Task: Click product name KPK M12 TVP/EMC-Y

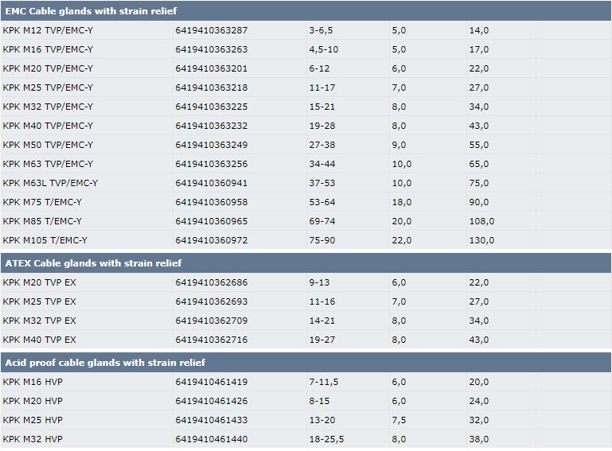Action: pos(48,30)
